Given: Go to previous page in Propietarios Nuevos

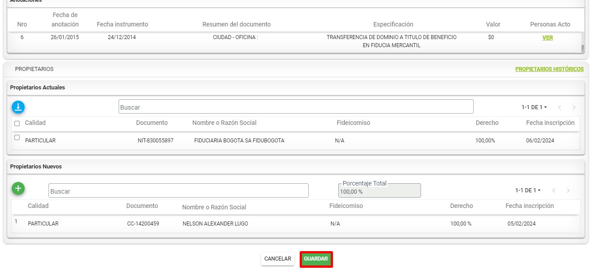Looking at the screenshot, I should 554,190.
